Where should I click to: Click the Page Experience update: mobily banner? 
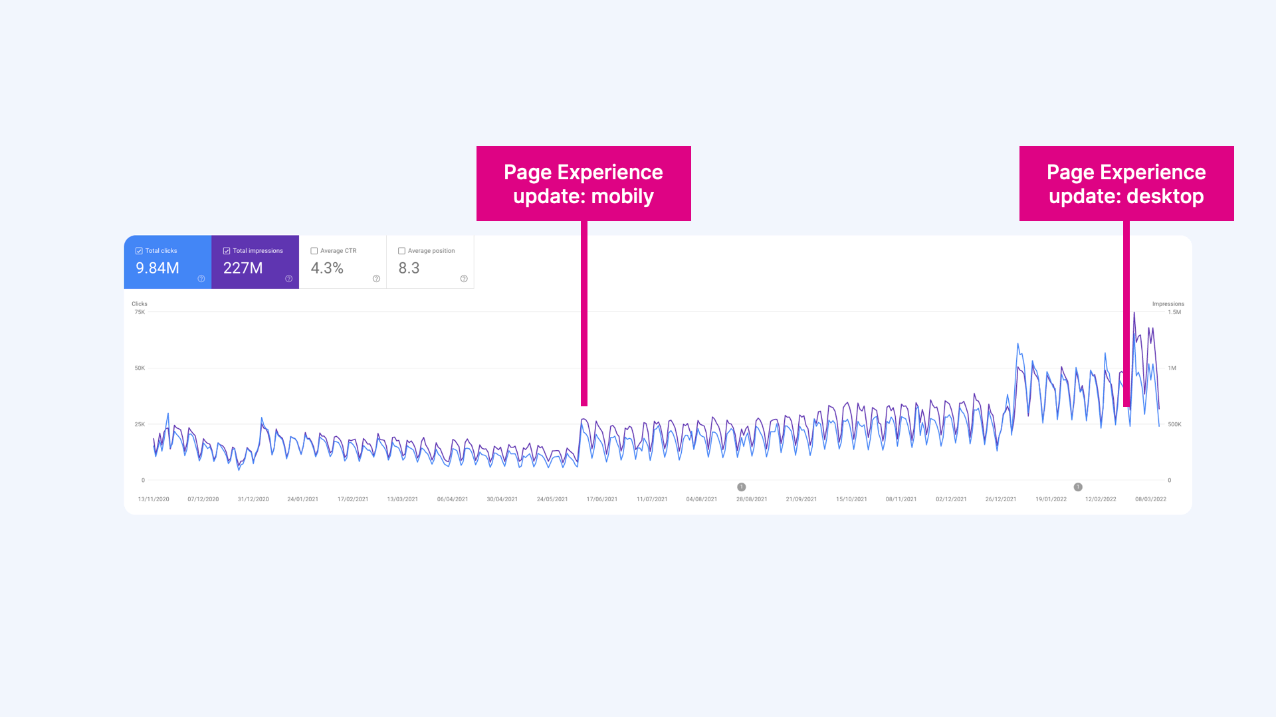584,183
